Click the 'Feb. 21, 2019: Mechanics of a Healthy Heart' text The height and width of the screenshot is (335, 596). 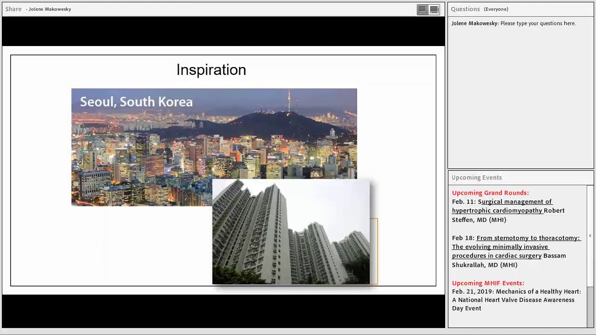[x=516, y=292]
